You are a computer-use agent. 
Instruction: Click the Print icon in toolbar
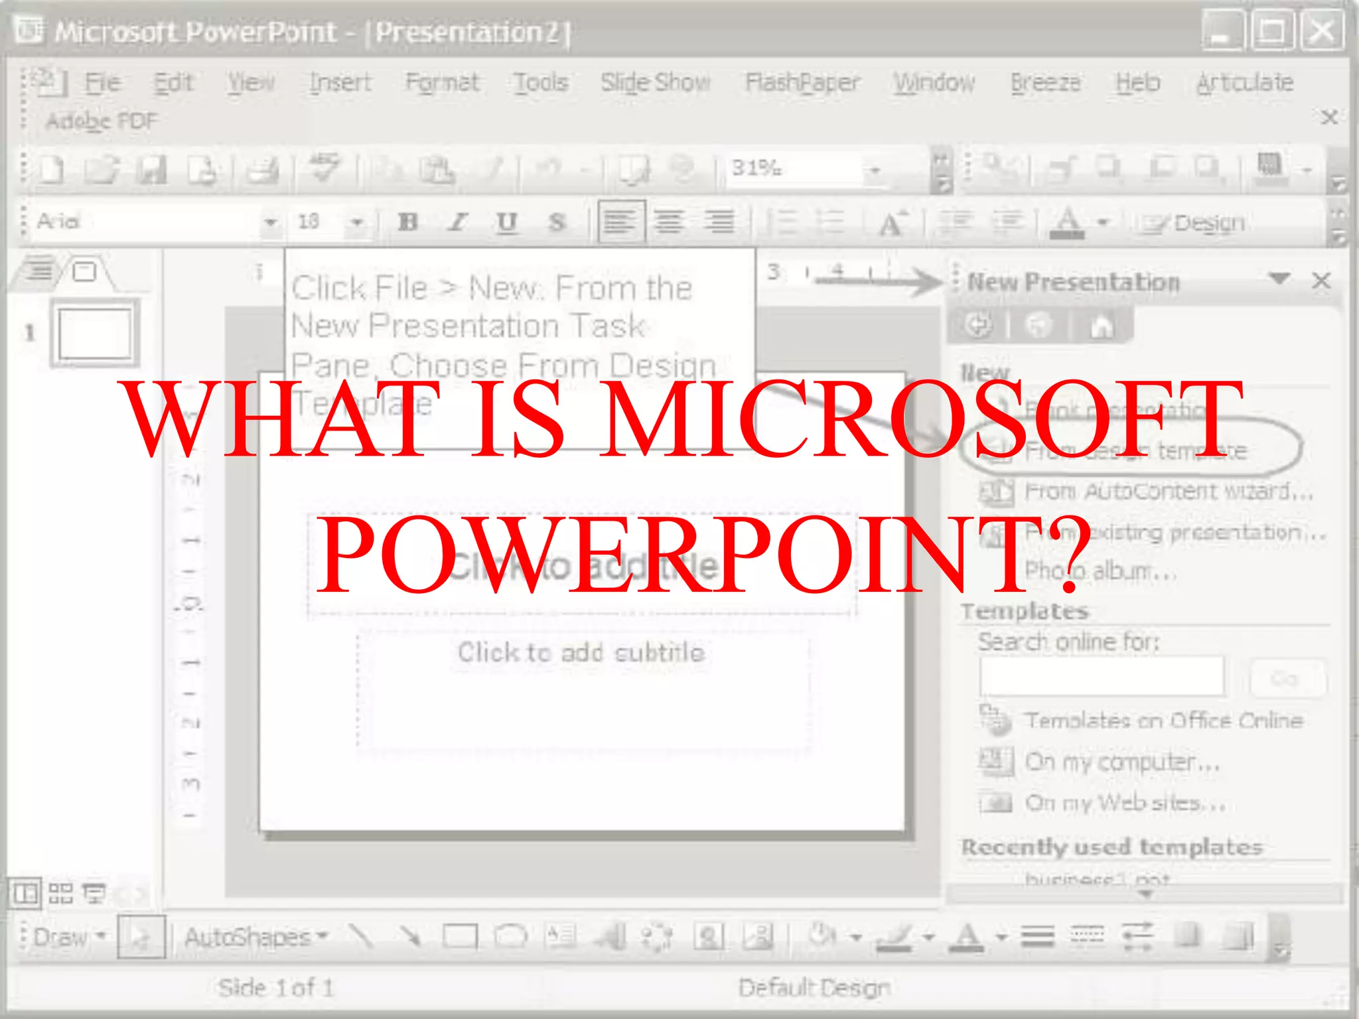point(263,170)
